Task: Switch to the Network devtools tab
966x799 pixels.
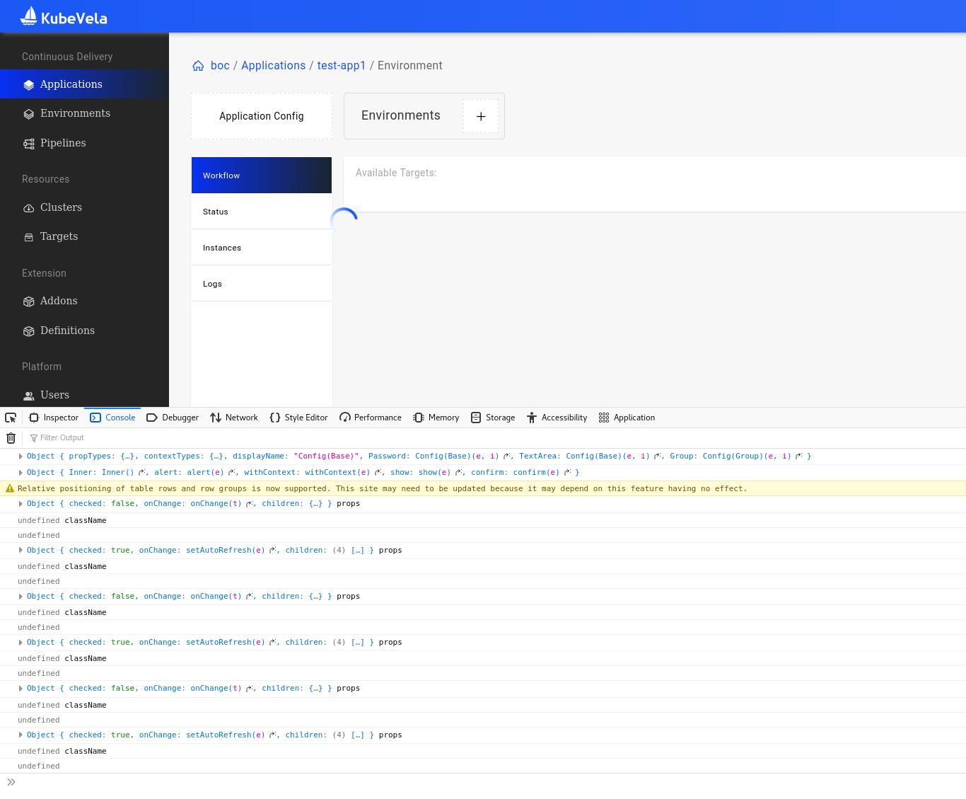Action: point(233,418)
